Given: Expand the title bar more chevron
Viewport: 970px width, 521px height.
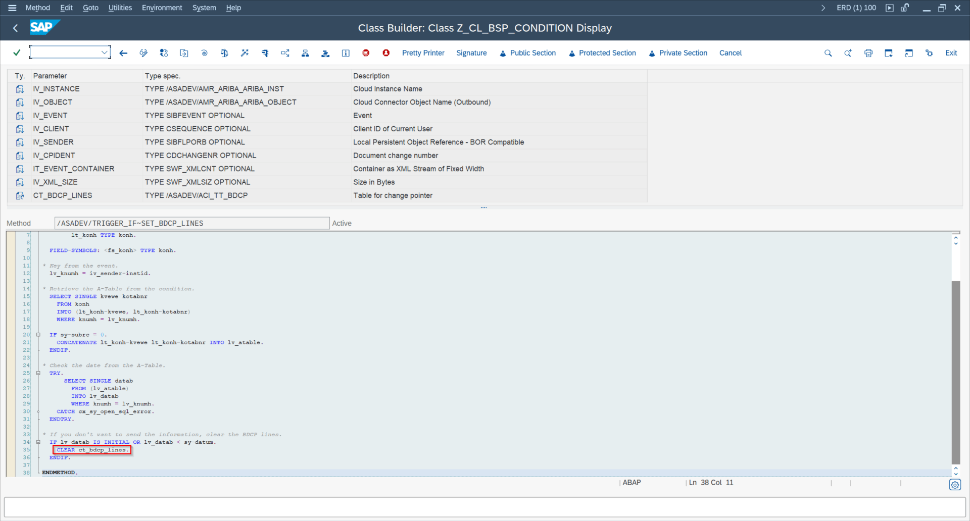Looking at the screenshot, I should pos(823,8).
